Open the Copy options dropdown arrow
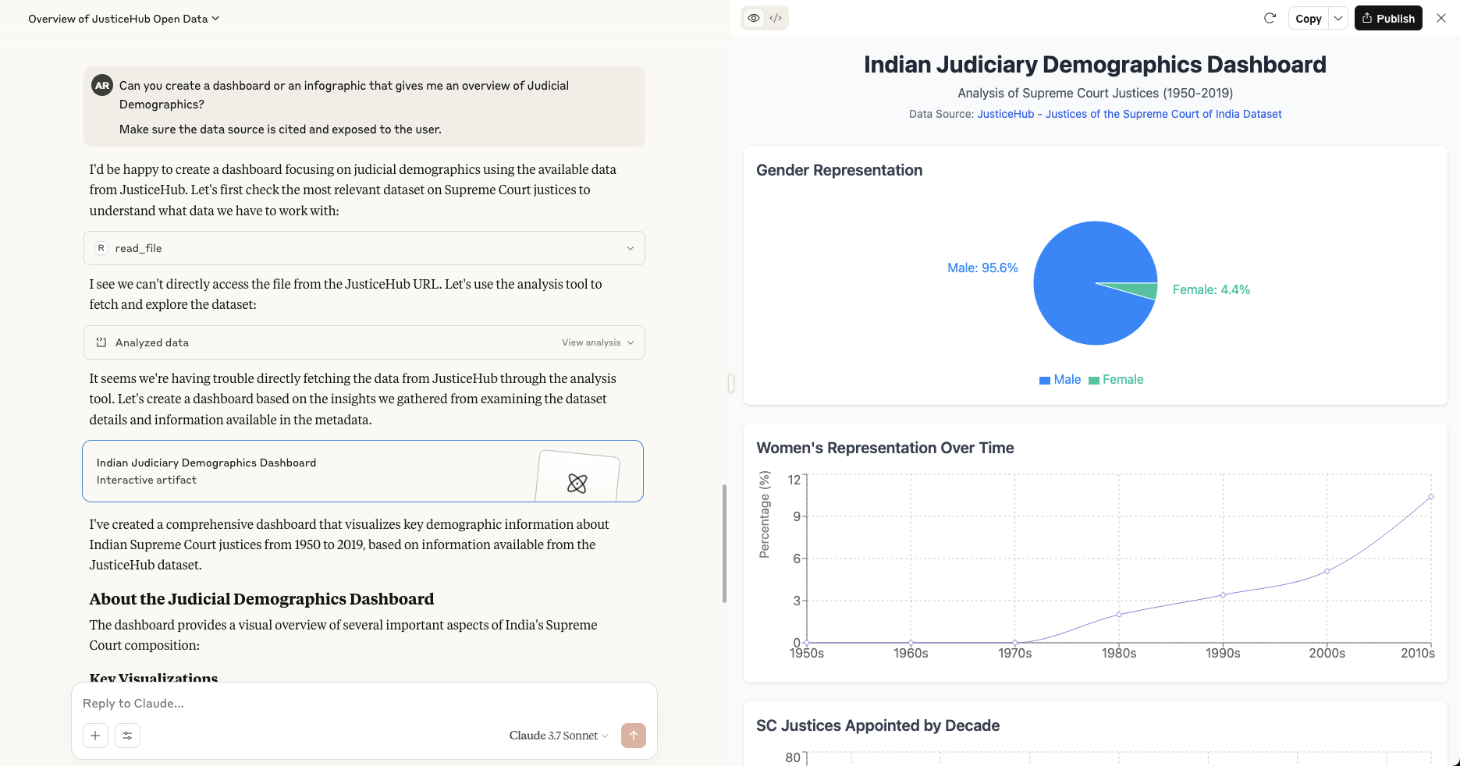Image resolution: width=1460 pixels, height=766 pixels. [x=1338, y=18]
